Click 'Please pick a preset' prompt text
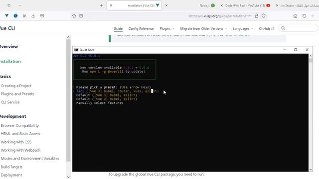Screen dimensions: 319x179 point(114,88)
